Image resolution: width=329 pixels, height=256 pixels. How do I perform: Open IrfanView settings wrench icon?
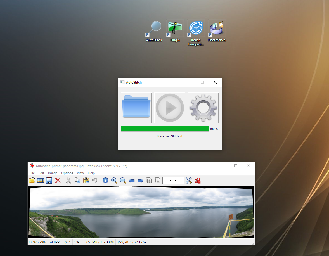(189, 181)
